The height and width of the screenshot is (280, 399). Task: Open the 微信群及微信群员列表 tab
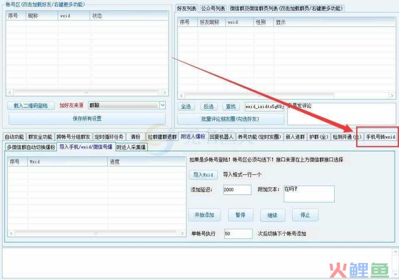coord(286,8)
